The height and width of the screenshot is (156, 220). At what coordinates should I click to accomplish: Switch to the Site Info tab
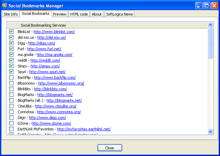10,14
